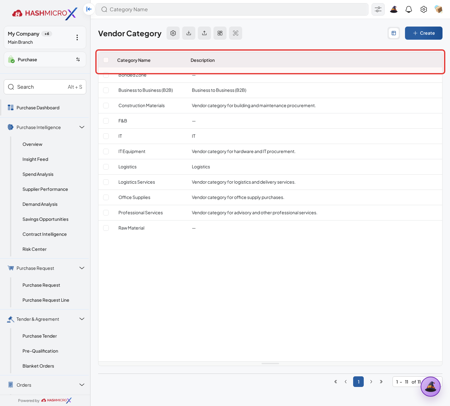Go to Blanket Orders in the sidebar
The height and width of the screenshot is (406, 450).
38,366
